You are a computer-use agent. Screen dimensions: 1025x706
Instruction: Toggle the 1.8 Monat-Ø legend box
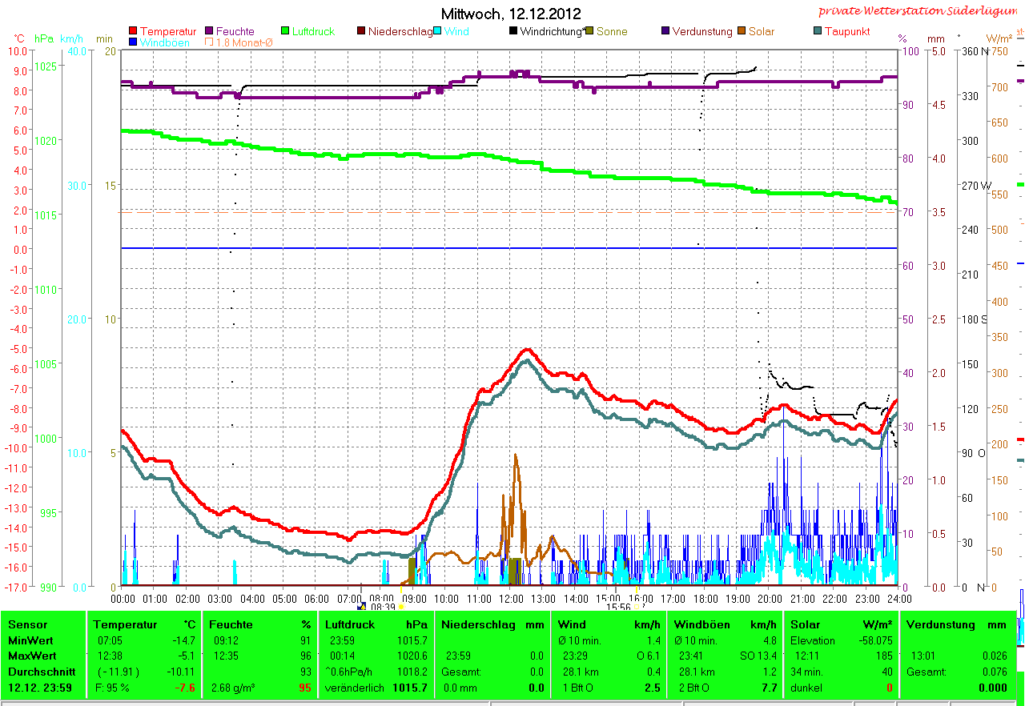pos(210,42)
